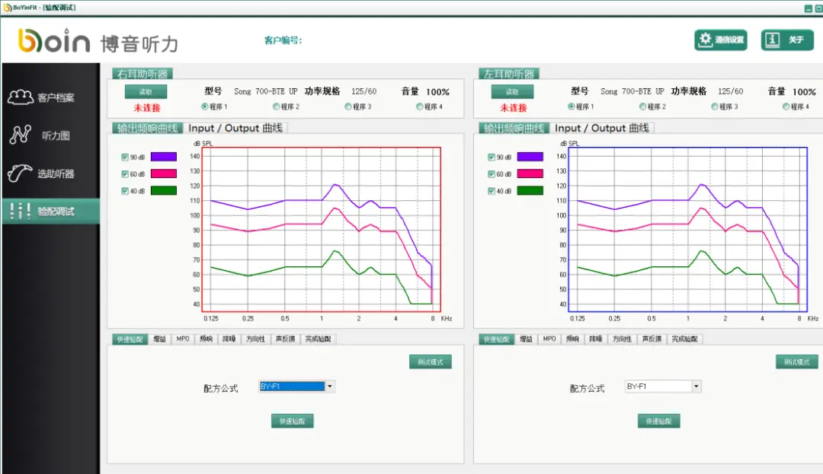Uncheck the 90 dB curve for right ear
Viewport: 823px width, 474px height.
(125, 157)
